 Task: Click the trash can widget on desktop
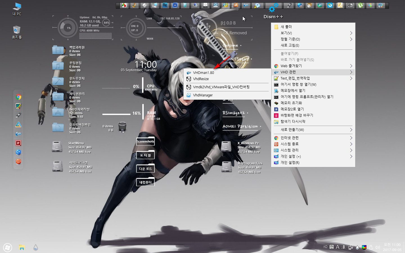pos(122,127)
